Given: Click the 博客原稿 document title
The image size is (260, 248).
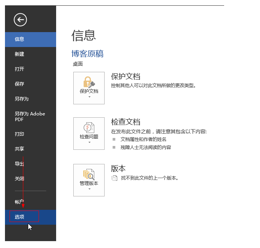Looking at the screenshot, I should click(x=87, y=54).
